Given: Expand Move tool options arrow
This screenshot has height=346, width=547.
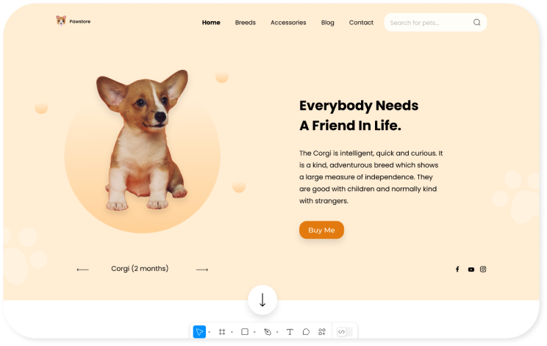Looking at the screenshot, I should (210, 332).
